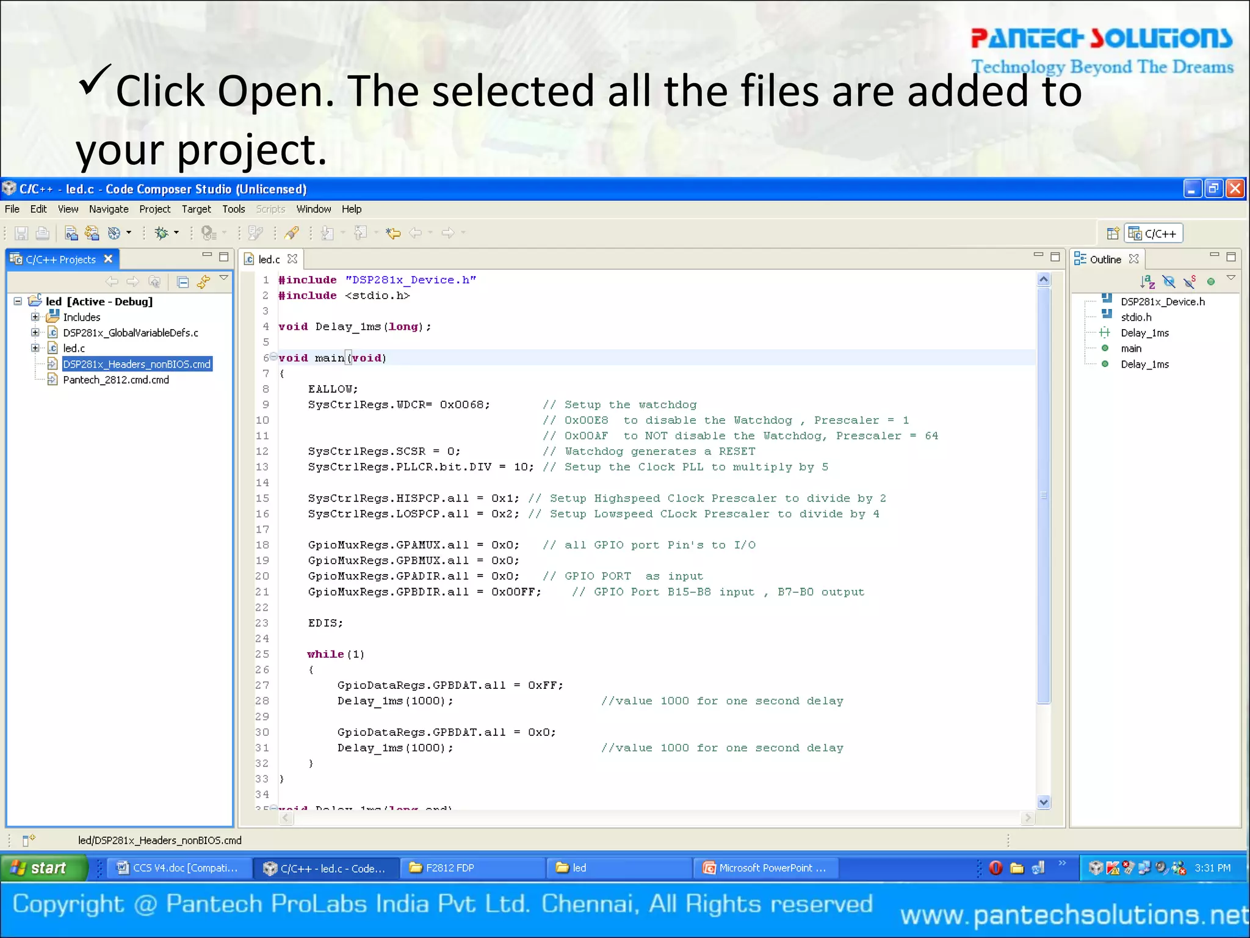Click the Last Edit Location icon

click(x=394, y=233)
